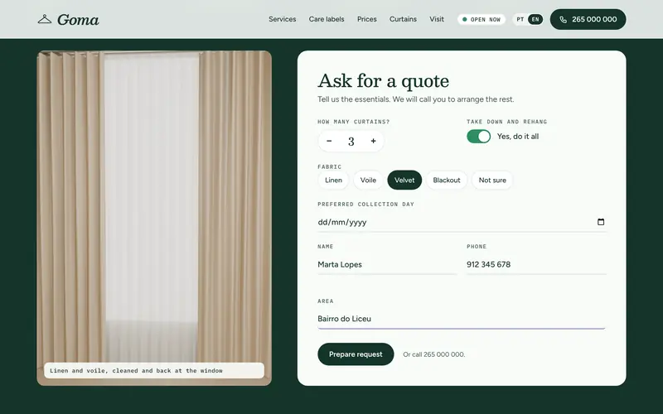Select Voile fabric option
The image size is (663, 414).
(368, 180)
